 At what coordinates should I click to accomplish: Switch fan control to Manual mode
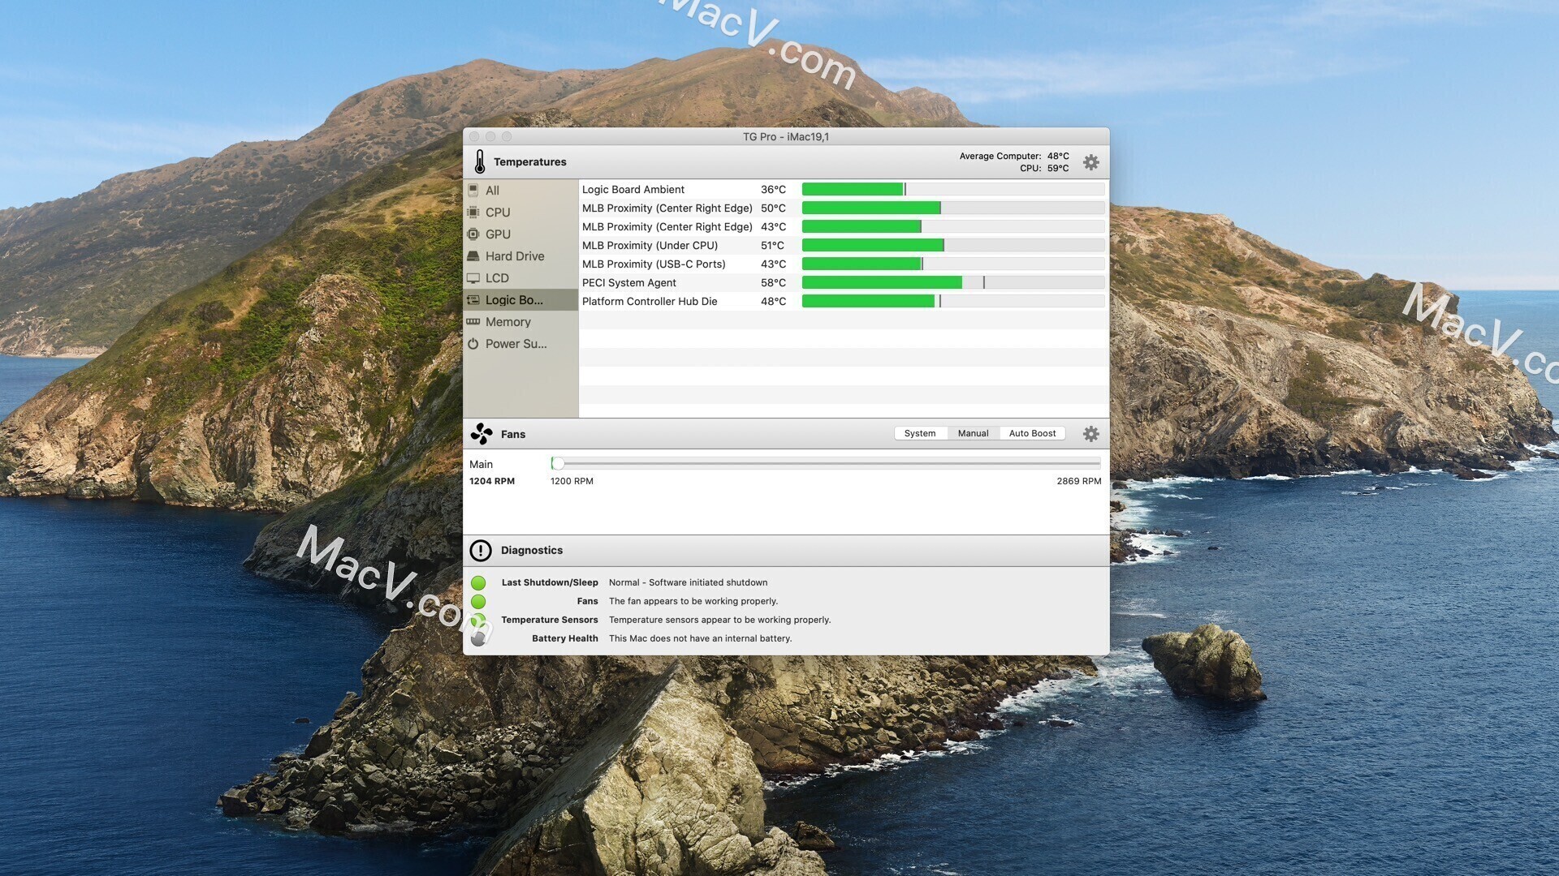[x=973, y=433]
